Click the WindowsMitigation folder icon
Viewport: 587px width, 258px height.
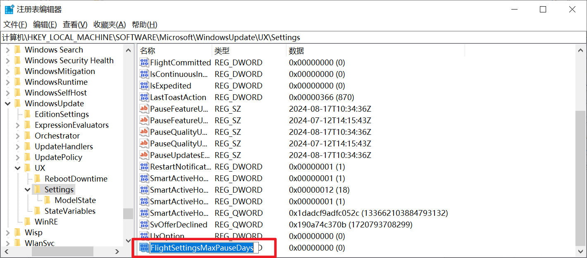(x=17, y=71)
